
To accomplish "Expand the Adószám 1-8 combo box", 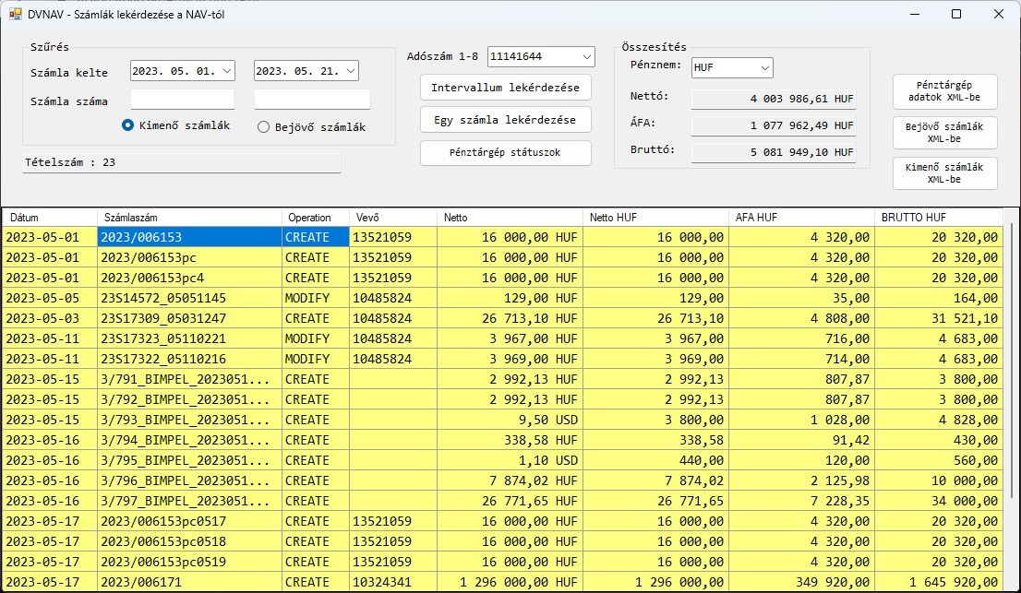I will pyautogui.click(x=587, y=57).
